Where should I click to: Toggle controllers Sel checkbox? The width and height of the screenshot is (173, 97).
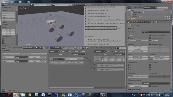pos(106,51)
